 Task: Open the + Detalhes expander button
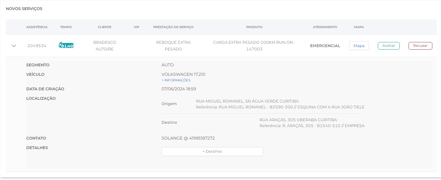coord(212,152)
